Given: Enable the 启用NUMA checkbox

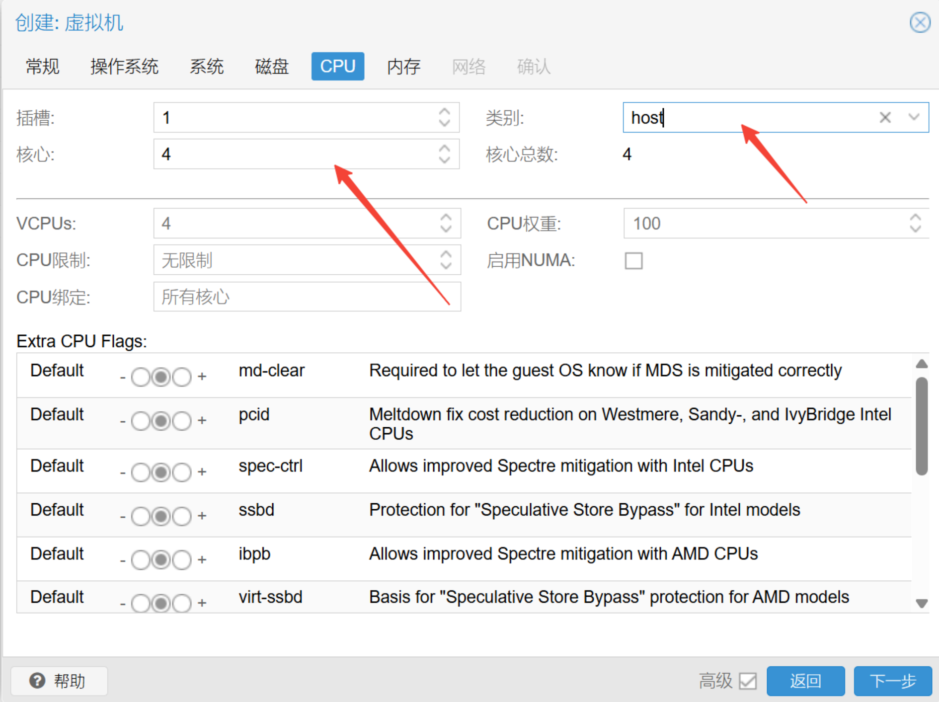Looking at the screenshot, I should 633,260.
